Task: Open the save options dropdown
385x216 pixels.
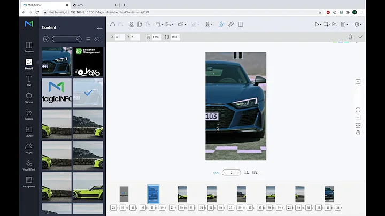Action: [344, 24]
